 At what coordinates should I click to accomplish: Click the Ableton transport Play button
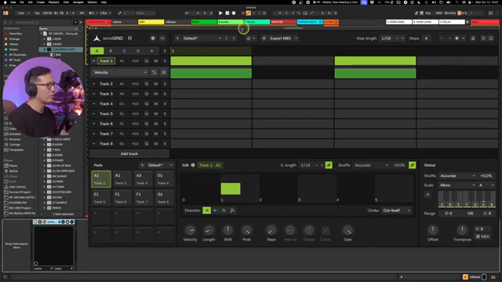click(220, 13)
